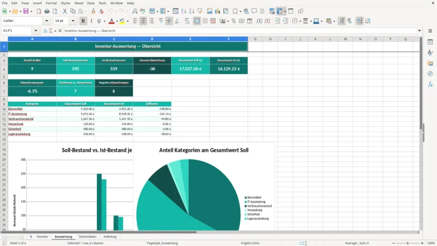Export directly as PDF
The image size is (437, 246).
(39, 11)
